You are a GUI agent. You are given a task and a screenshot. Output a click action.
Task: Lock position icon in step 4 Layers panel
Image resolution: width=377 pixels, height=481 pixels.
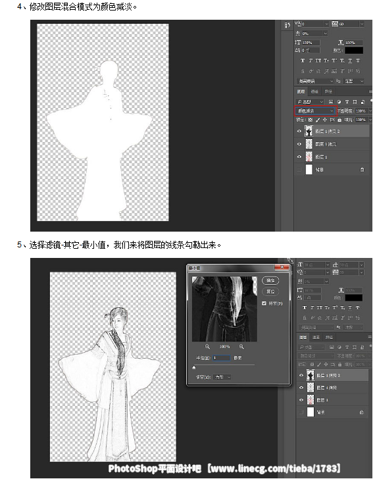[325, 120]
